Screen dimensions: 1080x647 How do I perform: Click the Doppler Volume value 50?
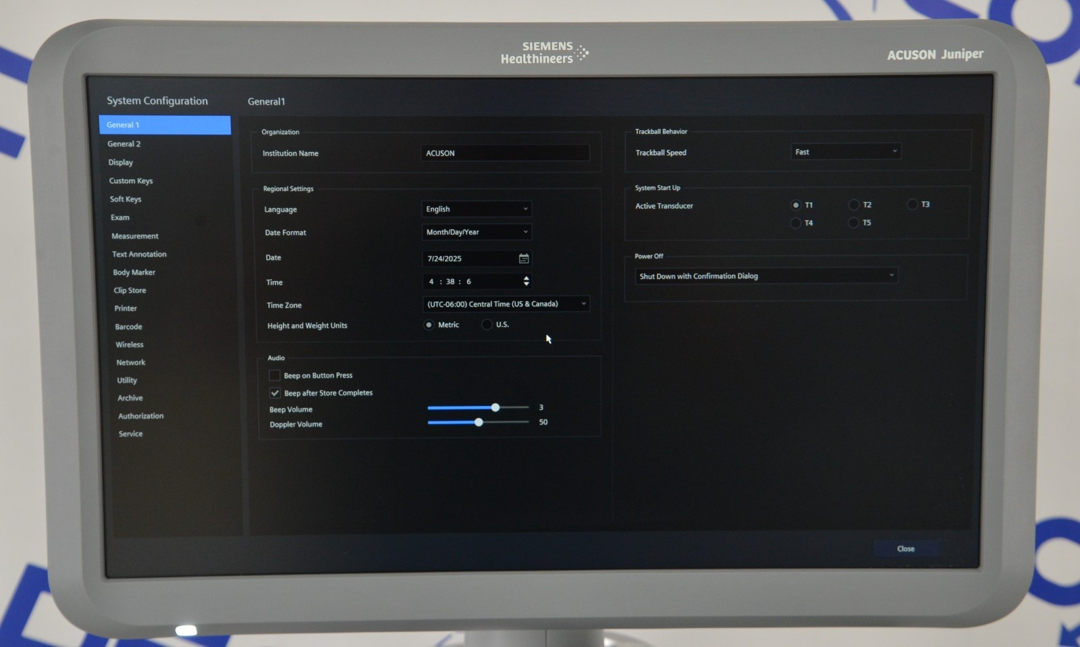coord(543,422)
